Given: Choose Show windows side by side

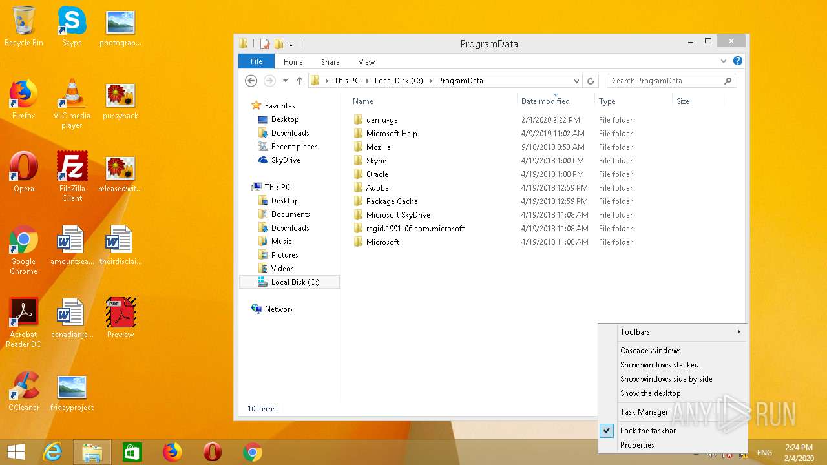Looking at the screenshot, I should (x=673, y=379).
